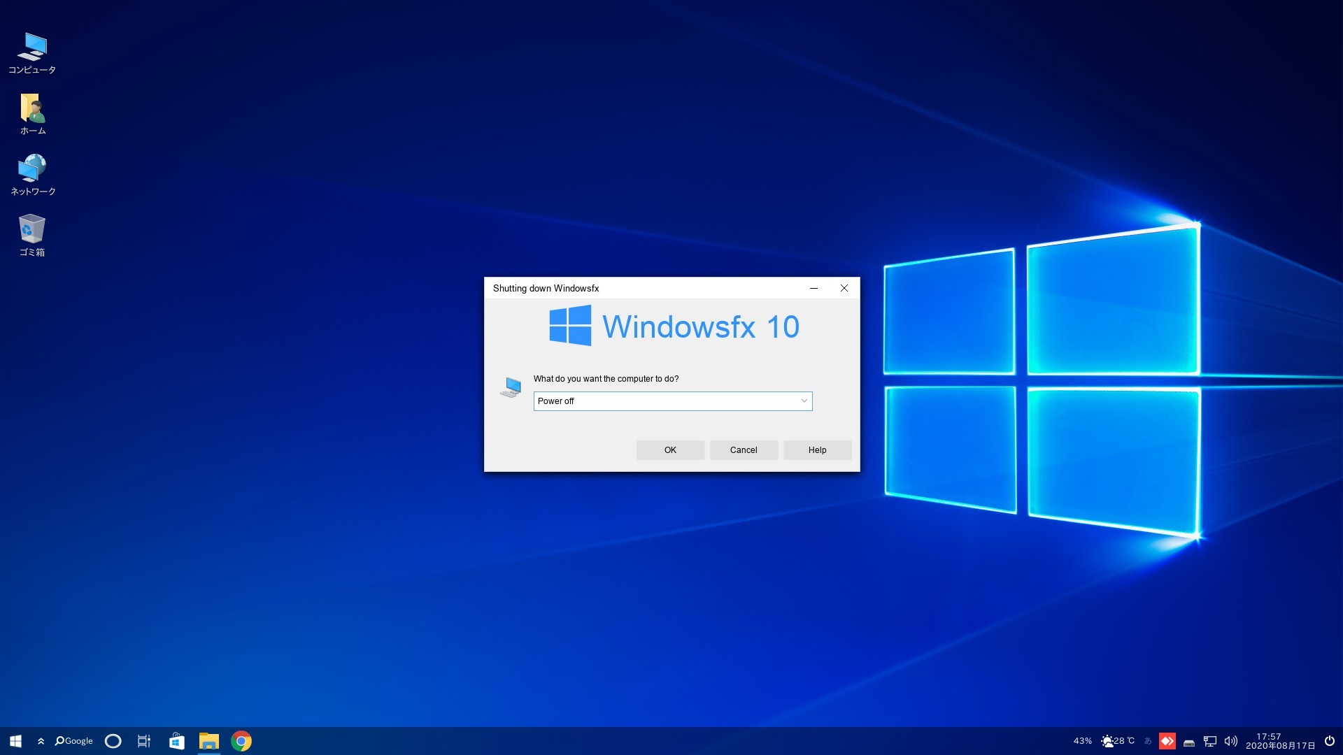The width and height of the screenshot is (1343, 755).
Task: Open the volume speaker tray icon
Action: tap(1231, 741)
